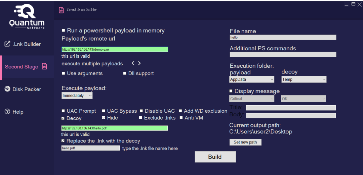This screenshot has width=363, height=175.
Task: Check the Display message option
Action: coord(231,91)
